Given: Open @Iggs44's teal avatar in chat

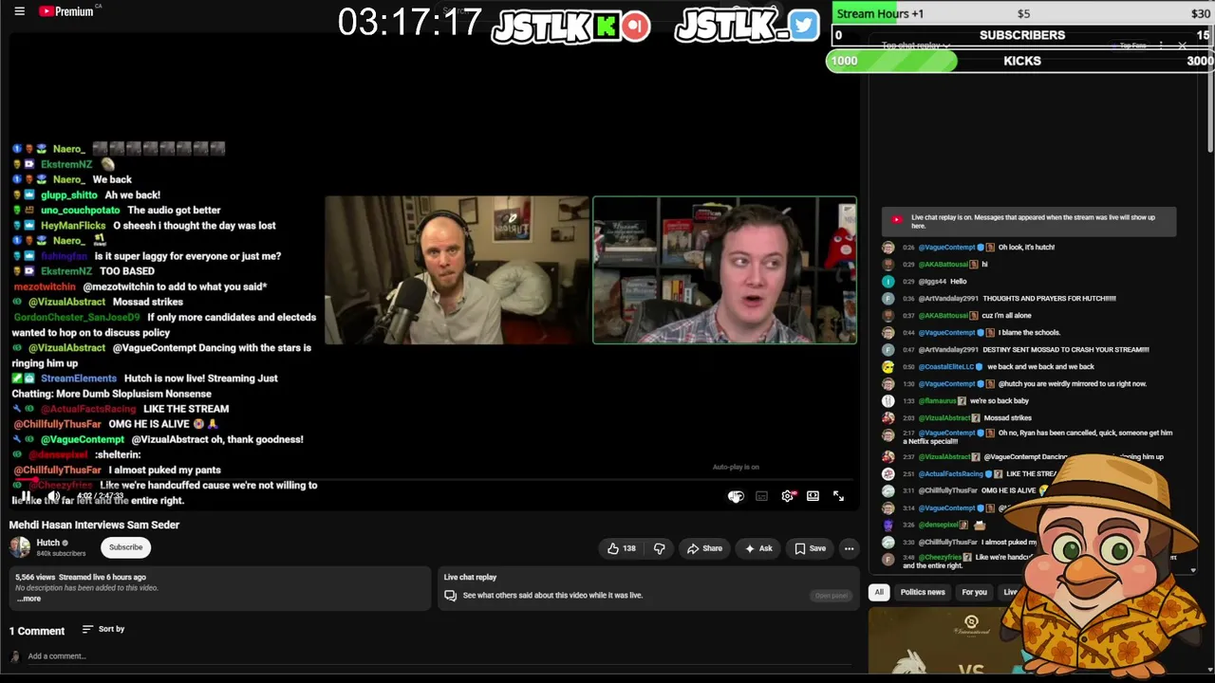Looking at the screenshot, I should (x=888, y=282).
